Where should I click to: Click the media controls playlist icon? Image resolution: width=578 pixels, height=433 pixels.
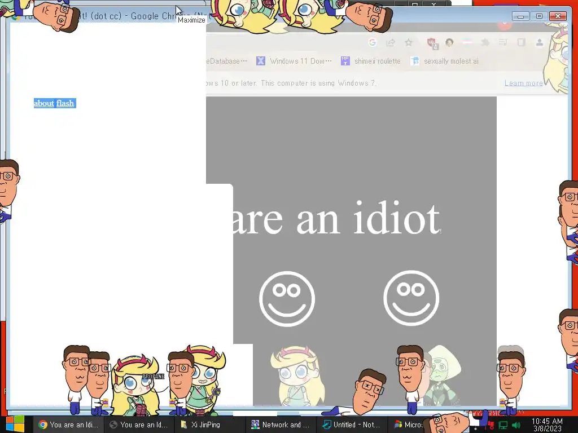(x=503, y=43)
